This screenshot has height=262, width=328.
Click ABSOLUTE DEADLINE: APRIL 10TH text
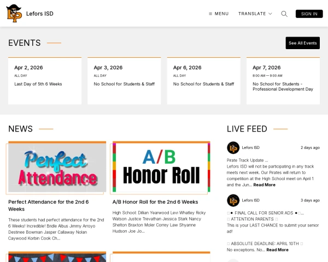coord(265,243)
